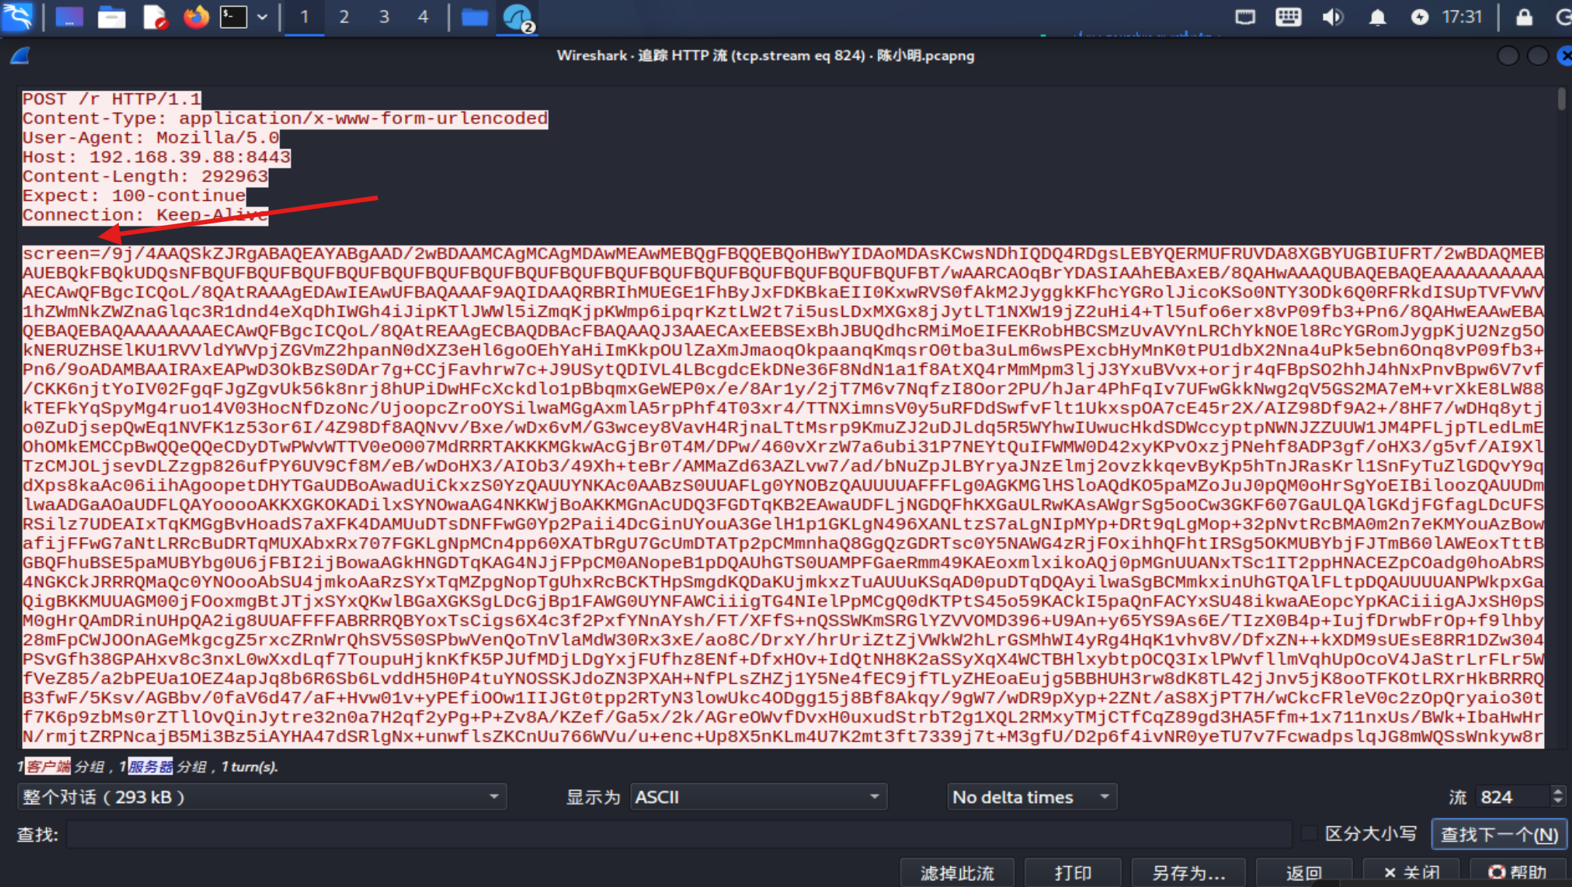This screenshot has width=1572, height=887.
Task: Enable the 区分大小写 case-sensitive checkbox
Action: click(1308, 833)
